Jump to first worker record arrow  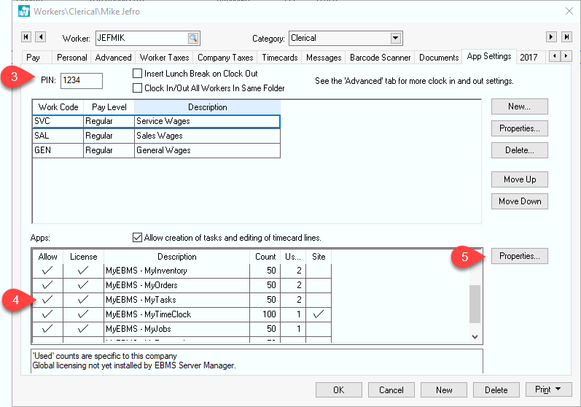pyautogui.click(x=26, y=37)
